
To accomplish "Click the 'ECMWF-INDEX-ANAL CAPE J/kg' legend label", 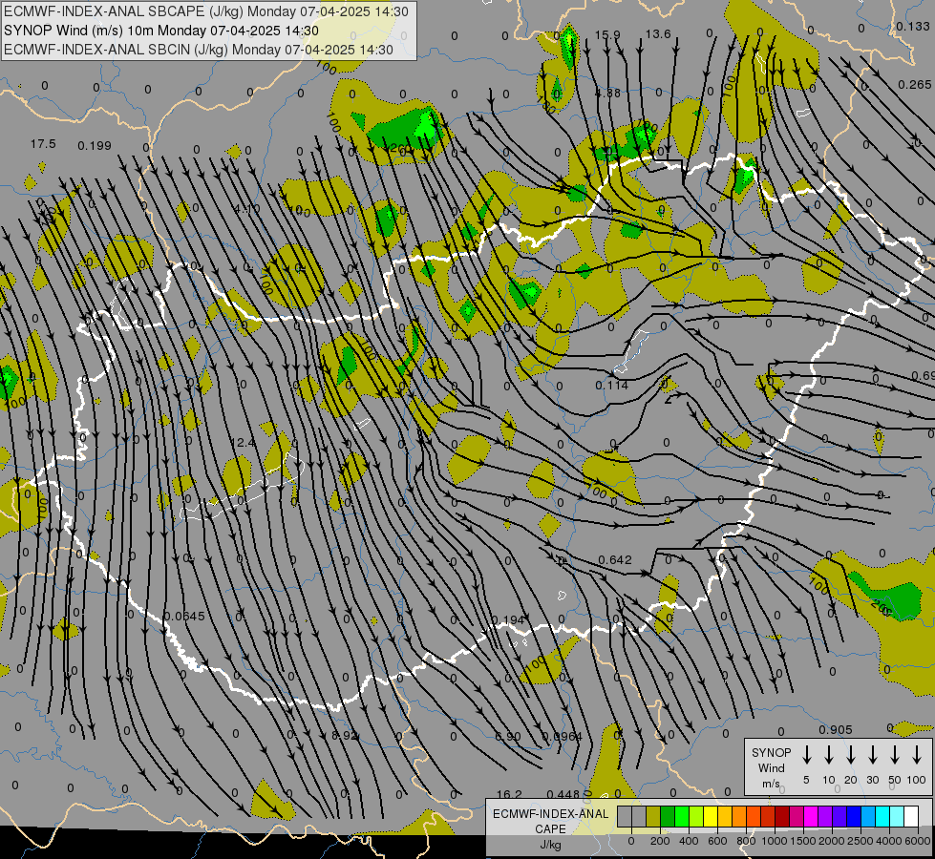I will coord(550,829).
